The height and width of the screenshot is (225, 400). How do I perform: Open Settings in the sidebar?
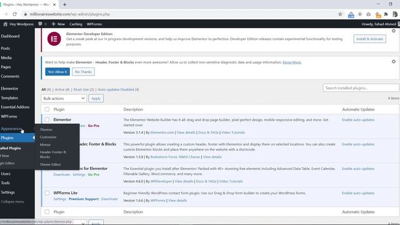click(x=7, y=192)
